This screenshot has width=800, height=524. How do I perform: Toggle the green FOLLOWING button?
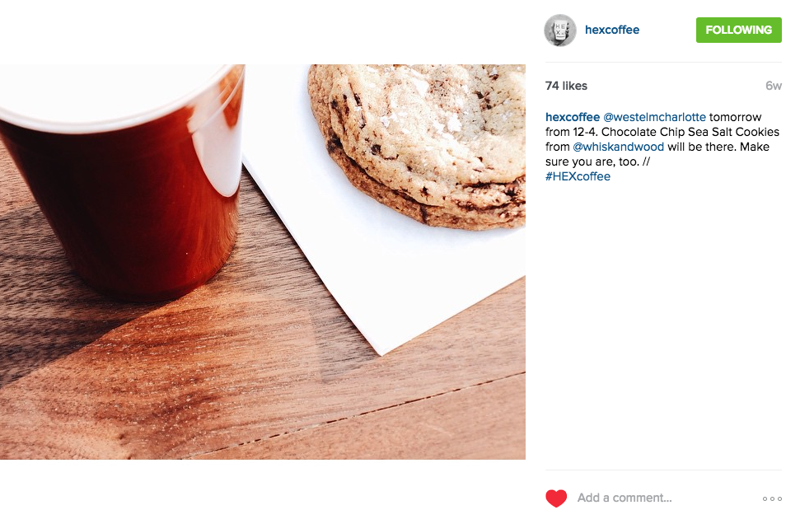(738, 30)
